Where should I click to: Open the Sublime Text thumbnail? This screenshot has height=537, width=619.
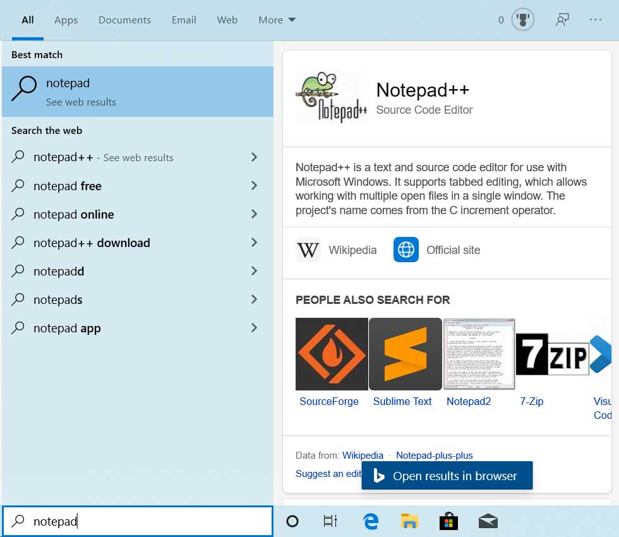[x=405, y=354]
